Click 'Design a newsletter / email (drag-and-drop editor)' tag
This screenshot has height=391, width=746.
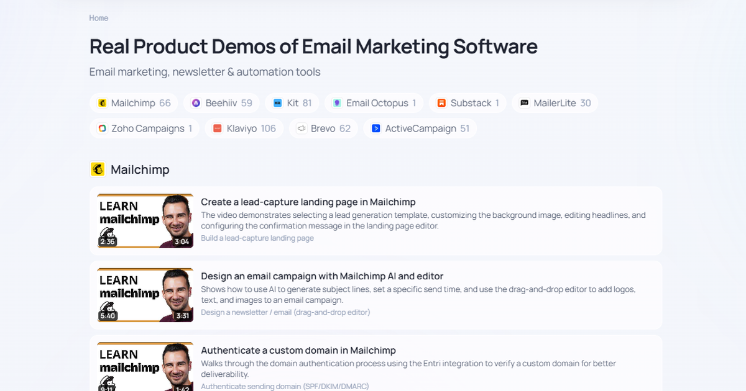285,313
